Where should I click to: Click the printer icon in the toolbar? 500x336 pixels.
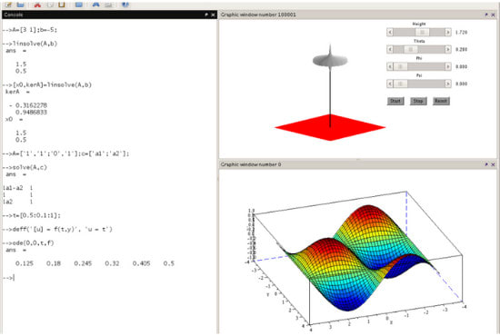tap(108, 5)
